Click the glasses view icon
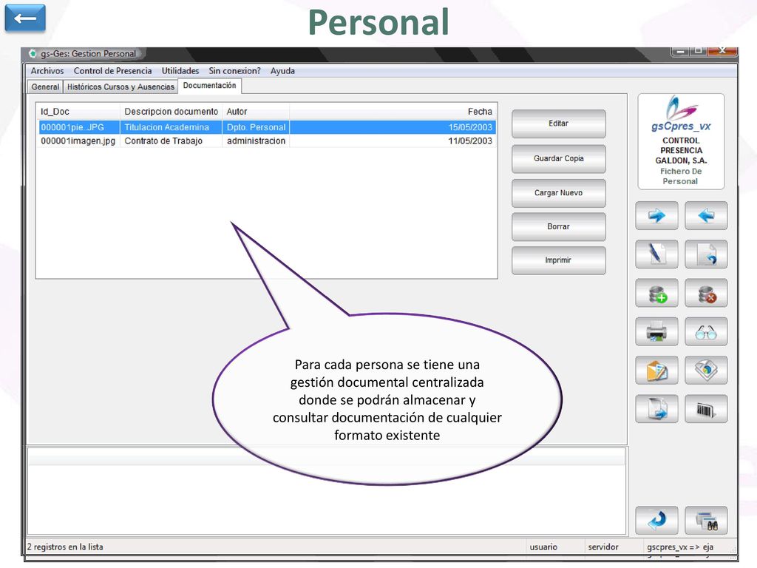757x568 pixels. pyautogui.click(x=706, y=331)
